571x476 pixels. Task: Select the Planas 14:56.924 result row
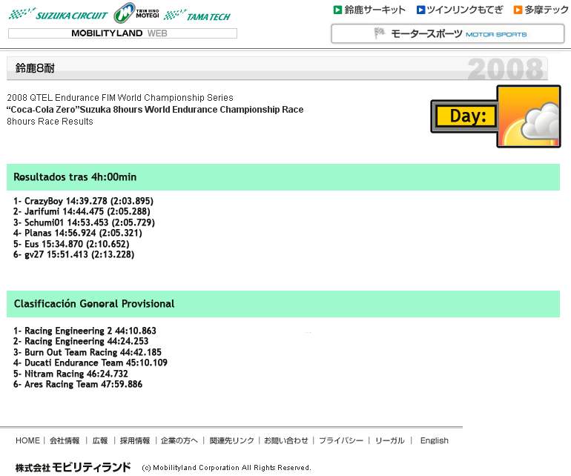pyautogui.click(x=78, y=233)
